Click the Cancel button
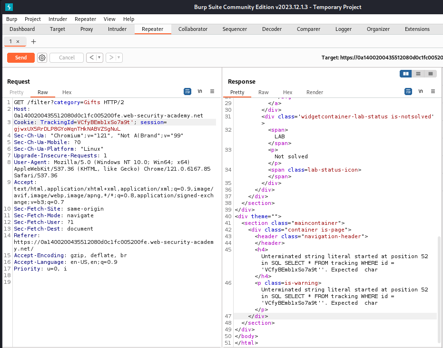Image resolution: width=443 pixels, height=348 pixels. pyautogui.click(x=67, y=58)
